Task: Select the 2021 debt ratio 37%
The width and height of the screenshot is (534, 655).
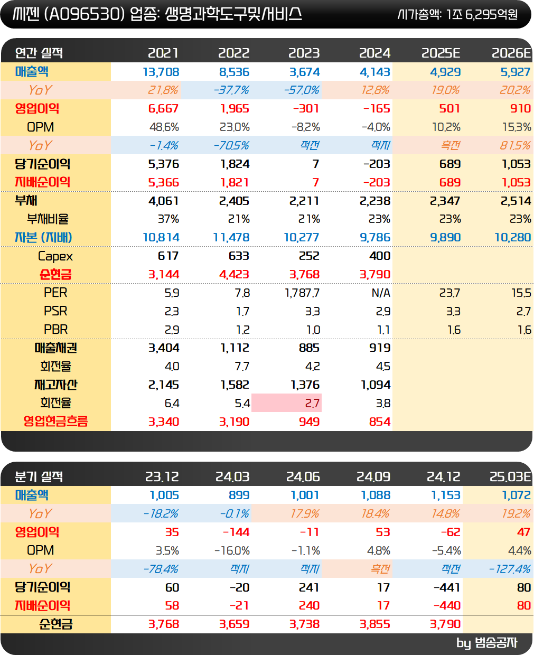Action: (168, 219)
